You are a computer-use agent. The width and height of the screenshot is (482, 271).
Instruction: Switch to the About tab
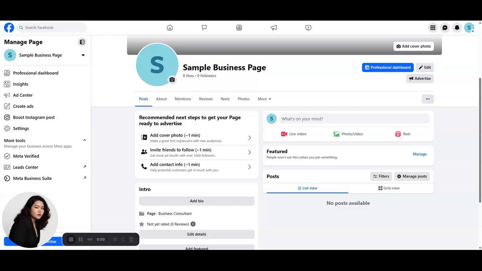(161, 99)
